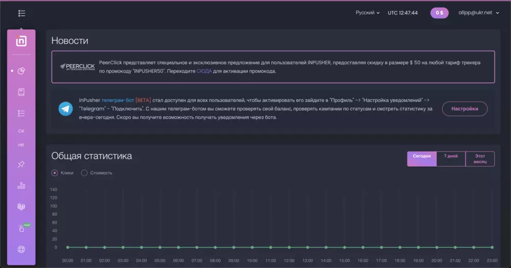
Task: Click the 0 $ balance badge
Action: click(439, 13)
